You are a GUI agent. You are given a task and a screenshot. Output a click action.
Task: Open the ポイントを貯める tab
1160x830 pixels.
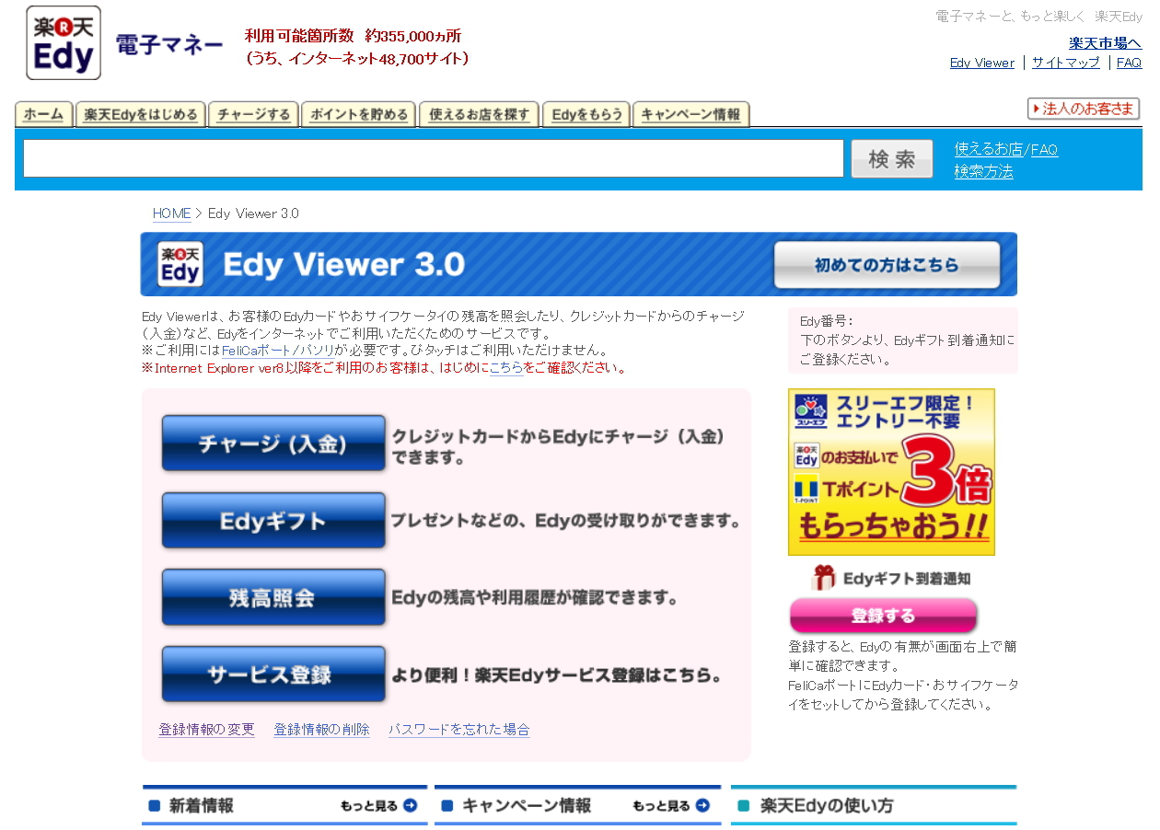[359, 114]
